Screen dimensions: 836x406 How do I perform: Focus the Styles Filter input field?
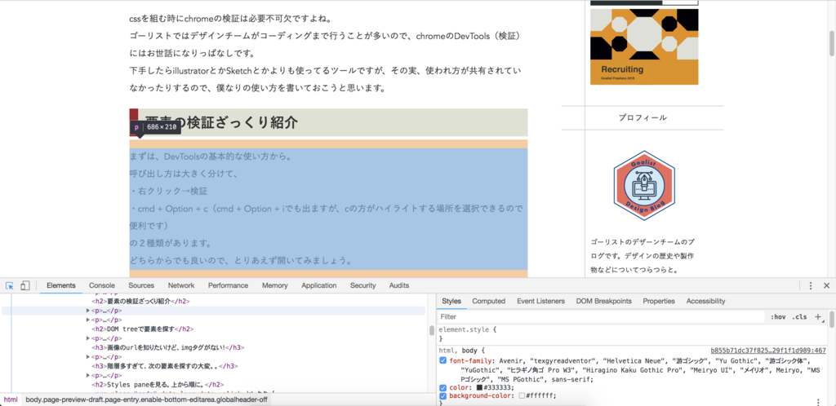(x=602, y=316)
